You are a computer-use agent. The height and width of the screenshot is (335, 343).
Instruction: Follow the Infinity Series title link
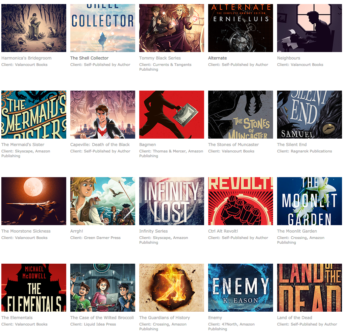coord(153,231)
